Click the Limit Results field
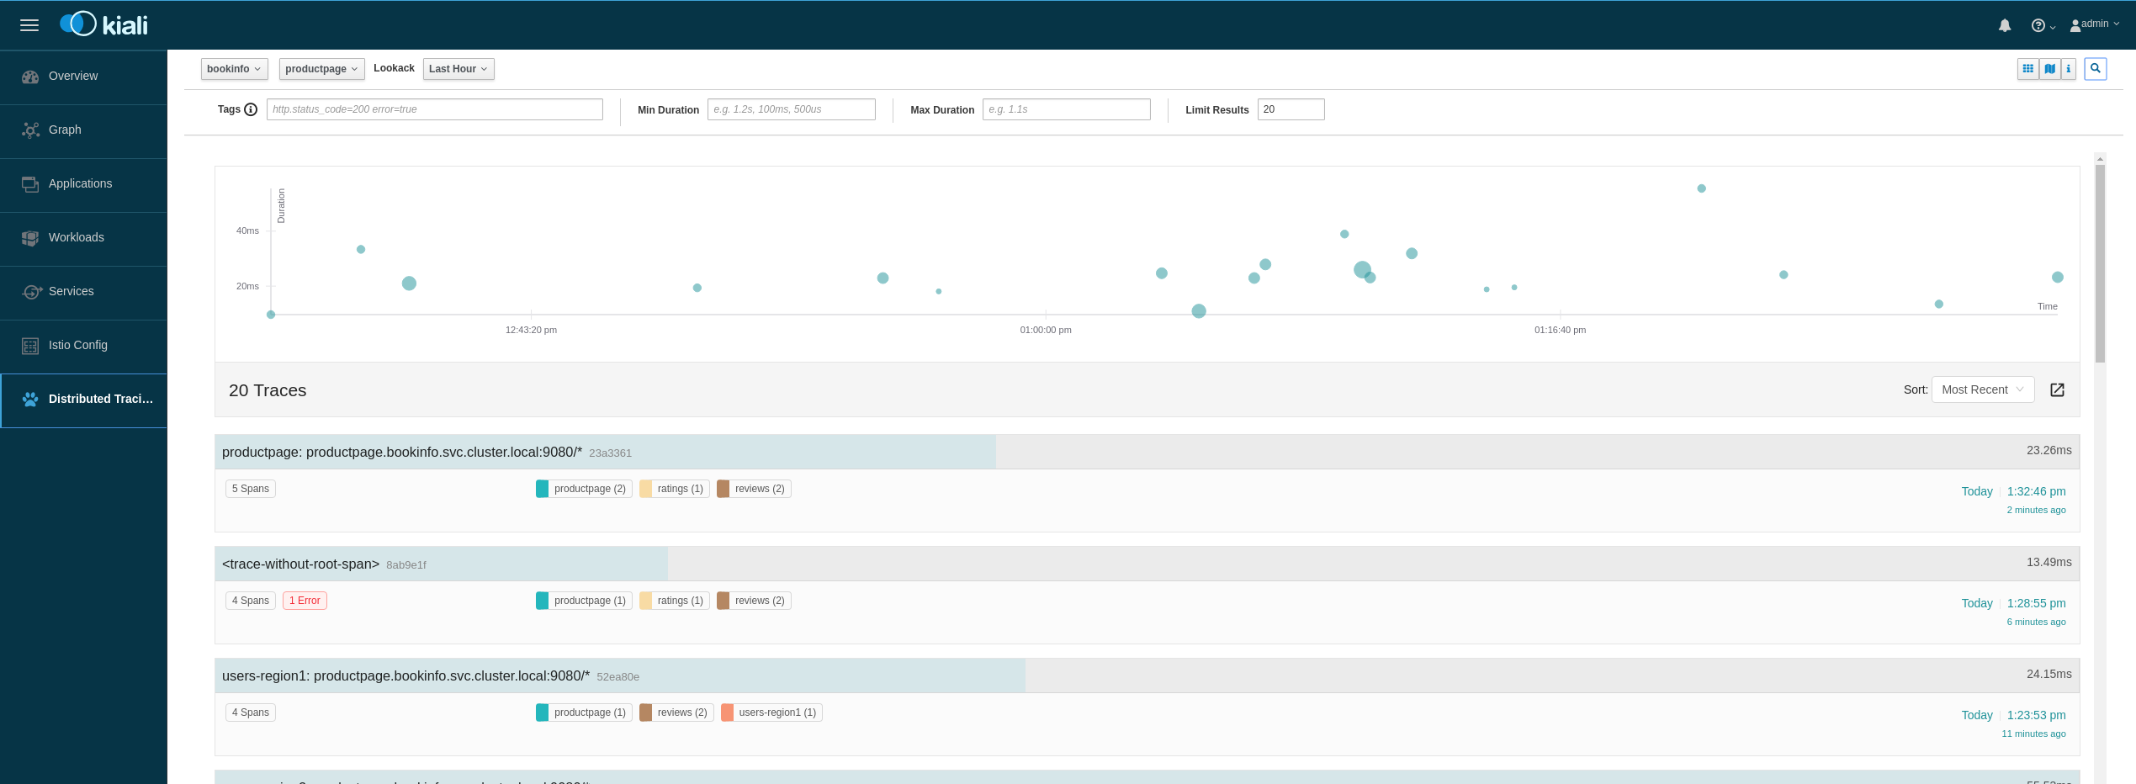This screenshot has width=2136, height=784. (1291, 109)
